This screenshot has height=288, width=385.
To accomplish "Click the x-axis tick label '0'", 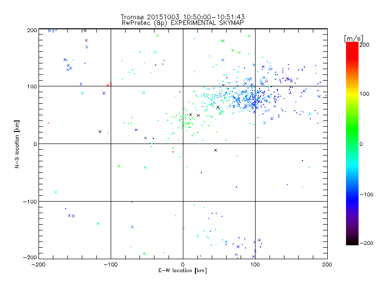I will point(183,264).
